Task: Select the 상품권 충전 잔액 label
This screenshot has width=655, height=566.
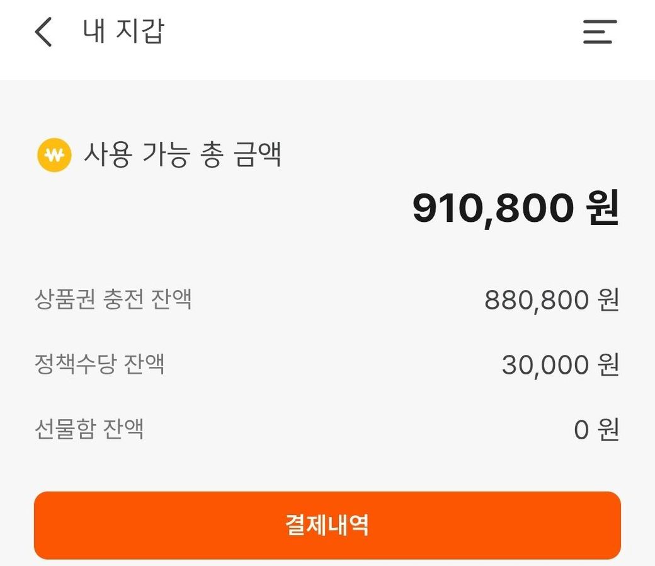Action: [113, 299]
